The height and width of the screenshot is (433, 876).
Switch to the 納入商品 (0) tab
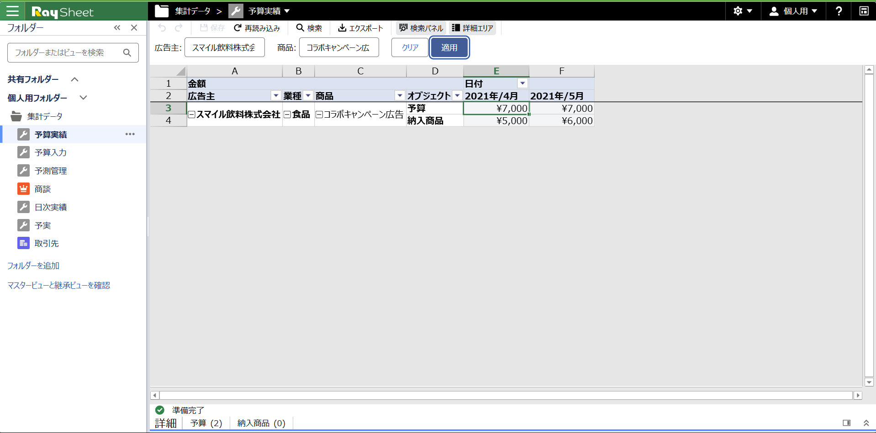[261, 423]
